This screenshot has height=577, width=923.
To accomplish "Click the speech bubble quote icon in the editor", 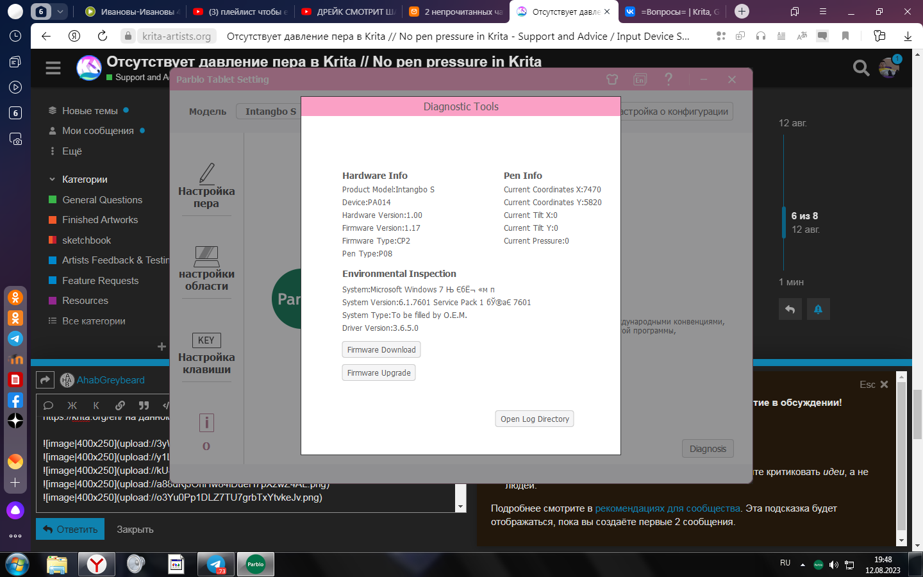I will point(48,405).
